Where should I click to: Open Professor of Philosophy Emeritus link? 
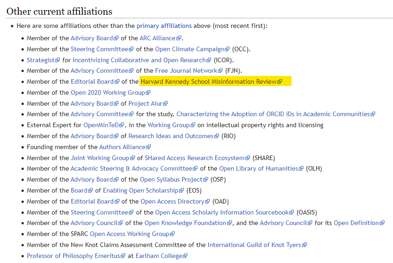point(76,256)
